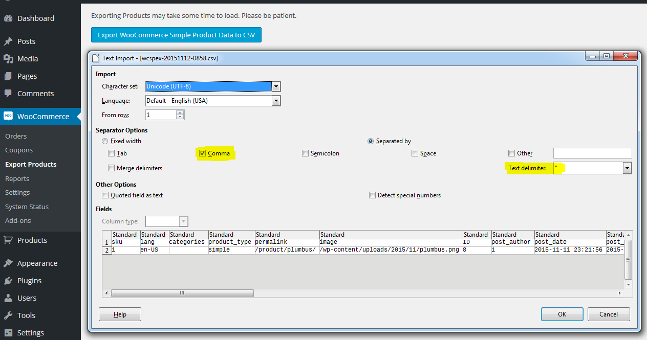Toggle the Tab separator checkbox
Image resolution: width=647 pixels, height=340 pixels.
112,153
